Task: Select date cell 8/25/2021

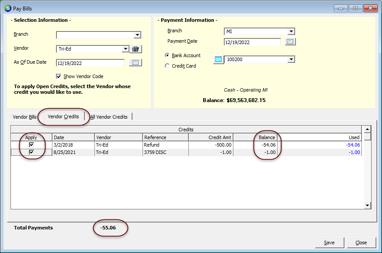Action: pyautogui.click(x=73, y=152)
